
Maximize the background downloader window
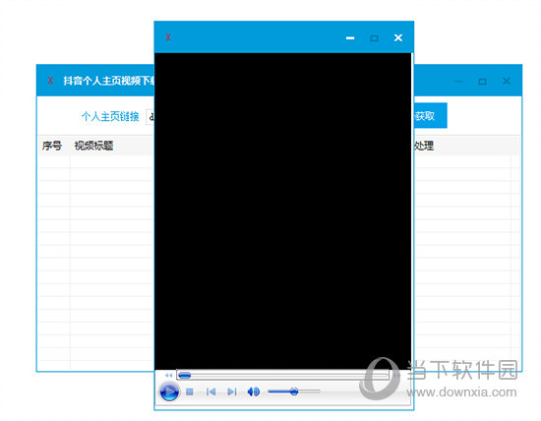(482, 82)
